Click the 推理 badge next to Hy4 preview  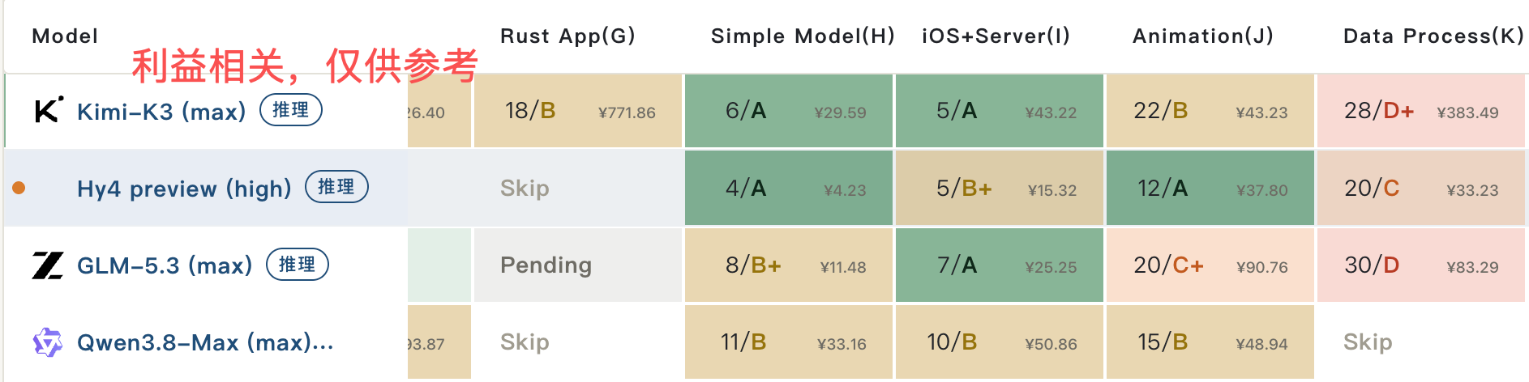pyautogui.click(x=336, y=187)
